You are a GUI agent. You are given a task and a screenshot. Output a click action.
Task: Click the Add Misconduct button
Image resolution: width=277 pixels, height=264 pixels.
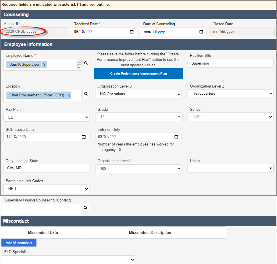[x=19, y=243]
